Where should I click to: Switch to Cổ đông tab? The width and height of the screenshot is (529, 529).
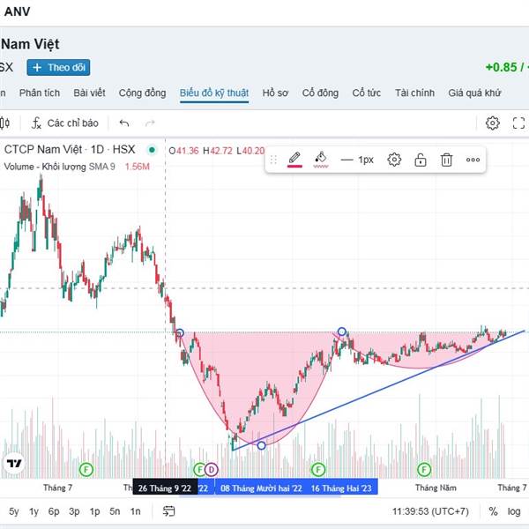point(320,93)
